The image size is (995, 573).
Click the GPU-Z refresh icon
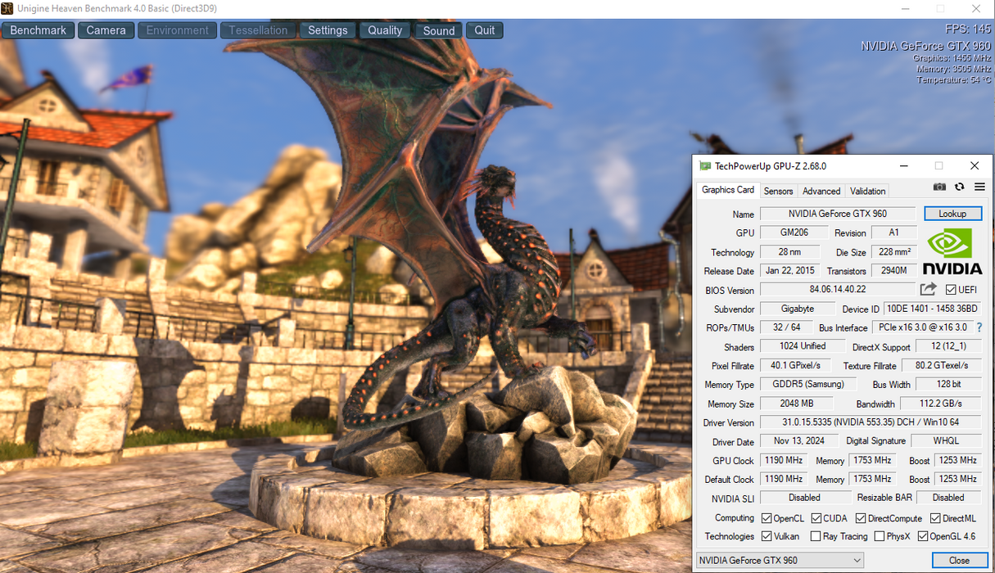coord(959,187)
